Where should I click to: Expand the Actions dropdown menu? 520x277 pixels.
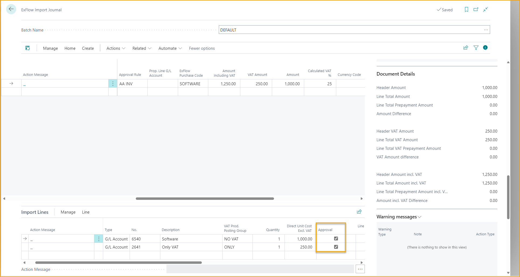coord(116,48)
